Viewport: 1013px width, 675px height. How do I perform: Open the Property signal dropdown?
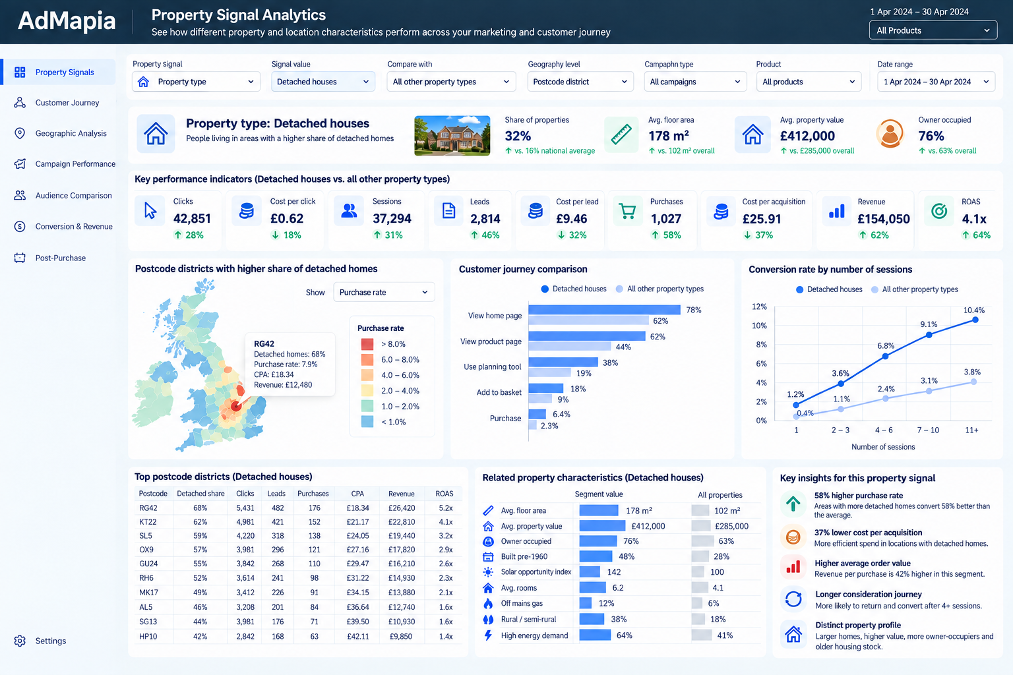197,82
